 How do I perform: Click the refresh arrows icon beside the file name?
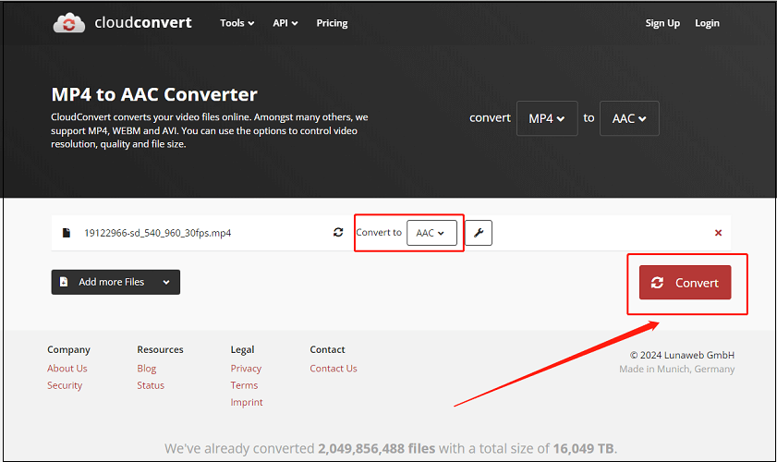coord(338,232)
